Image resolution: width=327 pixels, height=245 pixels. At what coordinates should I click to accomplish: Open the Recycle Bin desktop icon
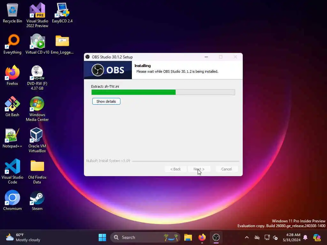click(x=12, y=13)
